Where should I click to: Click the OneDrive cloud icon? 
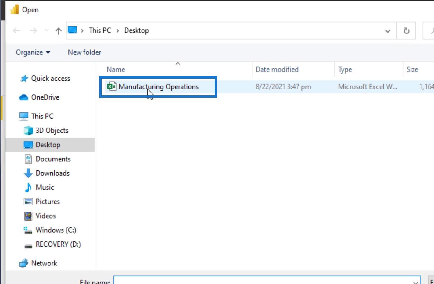(24, 97)
